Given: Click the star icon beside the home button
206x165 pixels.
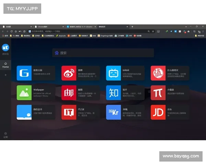Looking at the screenshot, I should [24, 31].
